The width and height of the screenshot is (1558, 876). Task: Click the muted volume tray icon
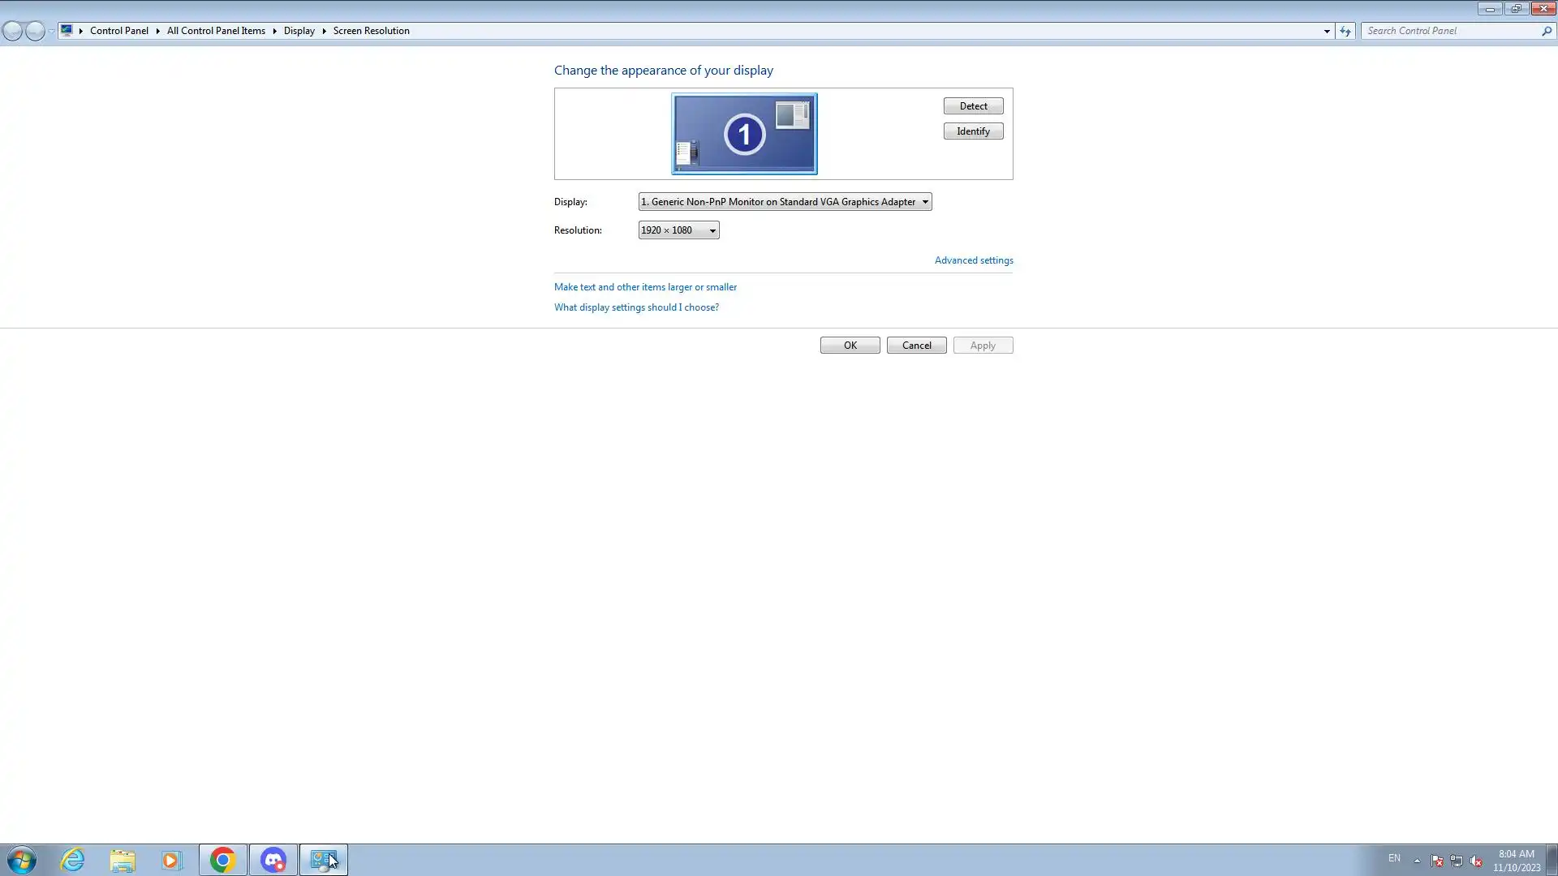[x=1476, y=861]
